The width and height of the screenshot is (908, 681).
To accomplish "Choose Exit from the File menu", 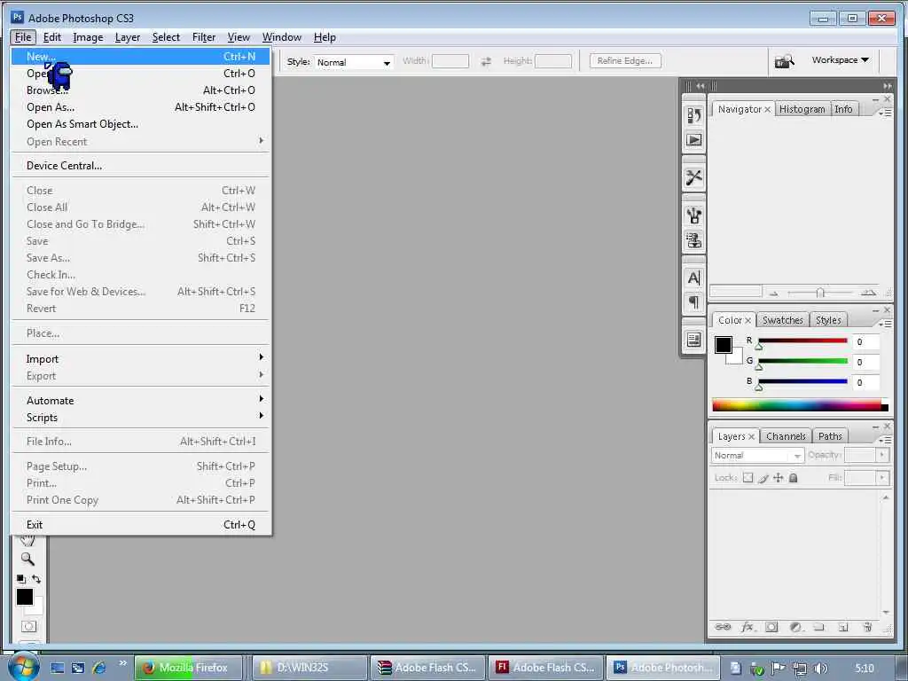I will point(140,525).
